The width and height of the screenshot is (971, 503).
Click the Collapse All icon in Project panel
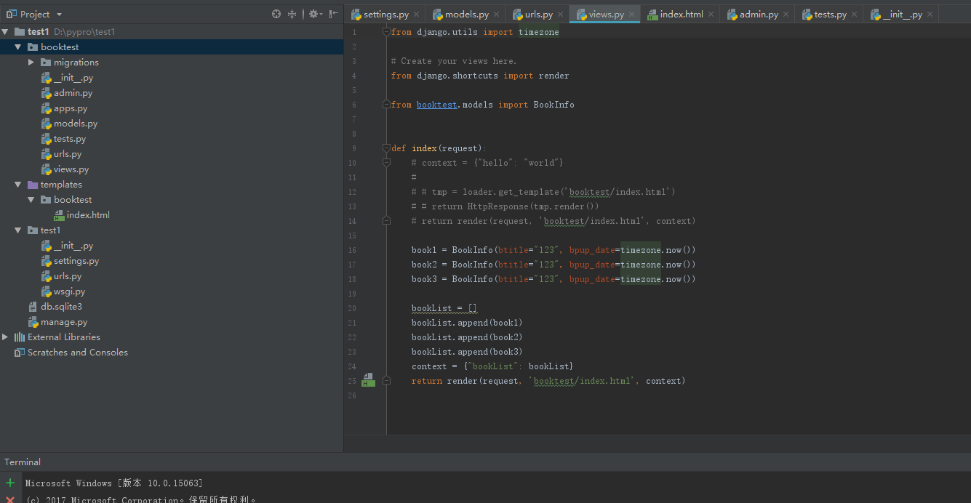292,14
